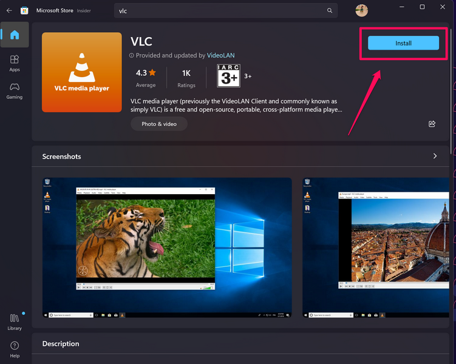Click the back arrow in title bar
This screenshot has height=364, width=456.
9,10
